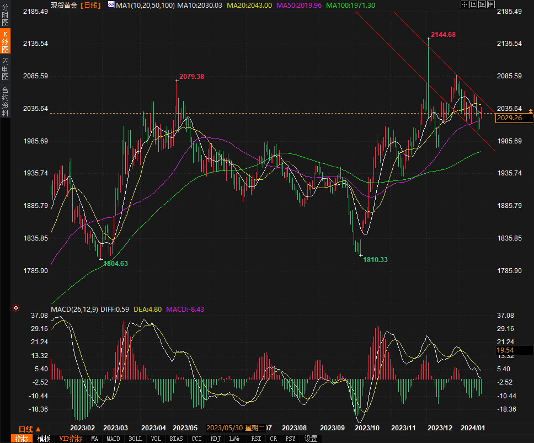This screenshot has height=443, width=534.
Task: Switch to 模板 tab at bottom
Action: 44,439
